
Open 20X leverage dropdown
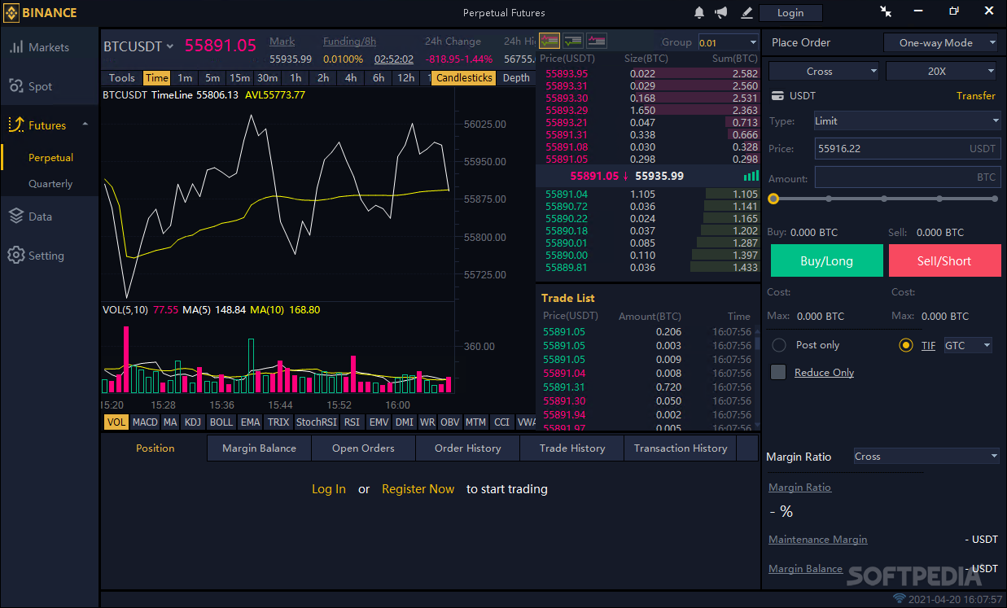(x=942, y=72)
